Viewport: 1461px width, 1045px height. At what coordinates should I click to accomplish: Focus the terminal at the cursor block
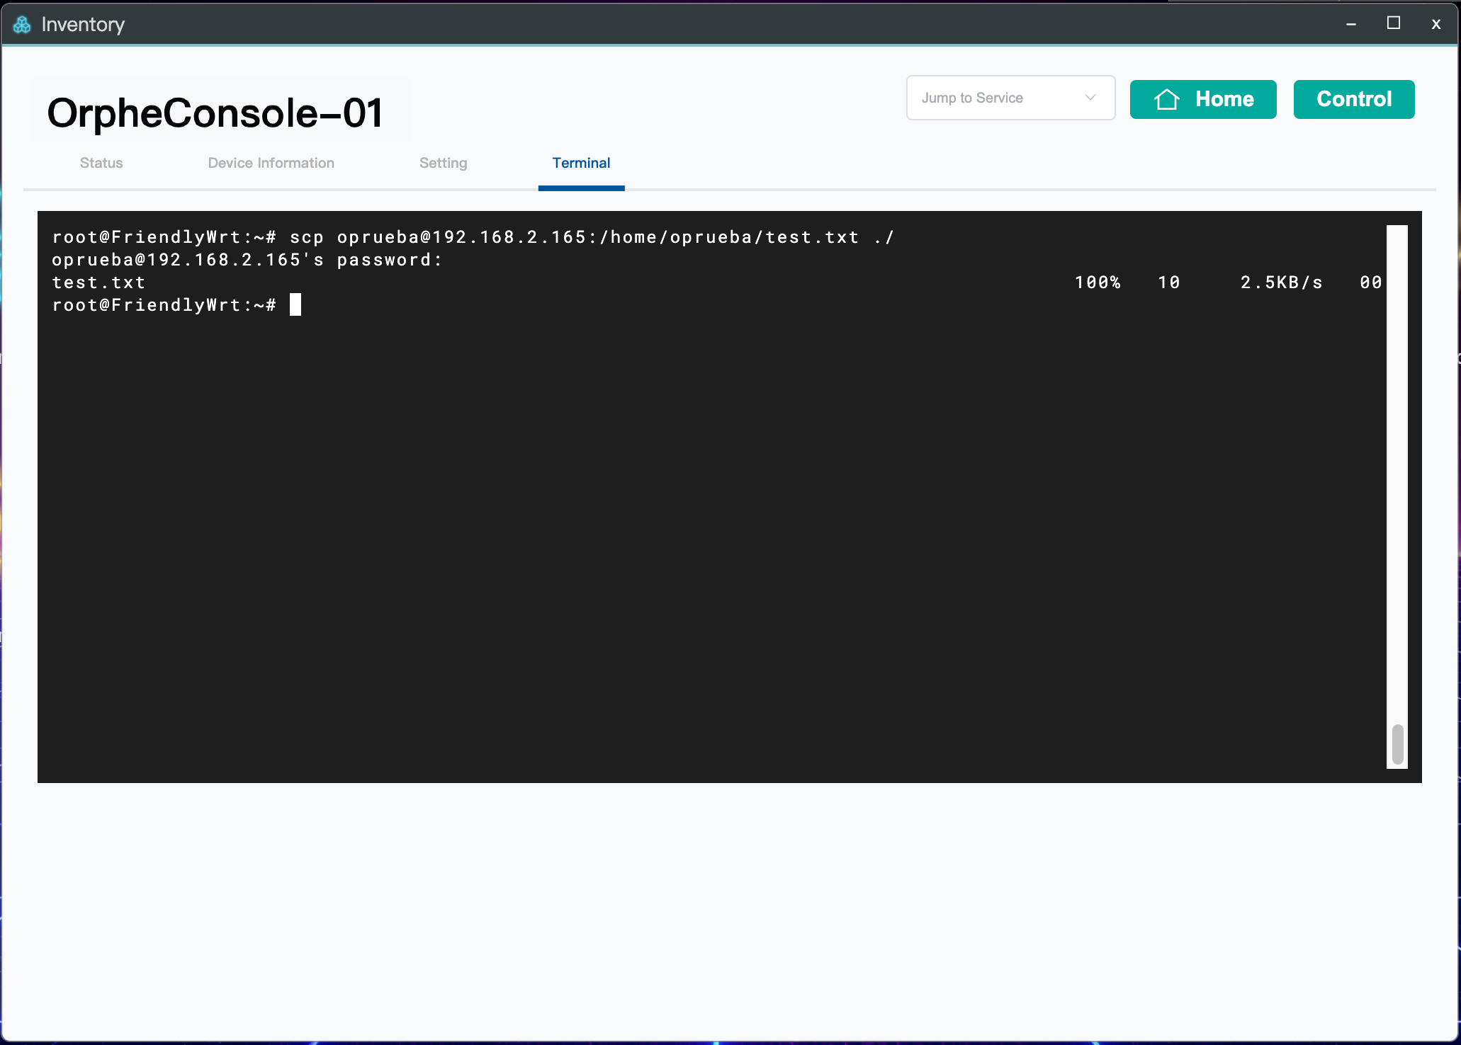click(295, 304)
